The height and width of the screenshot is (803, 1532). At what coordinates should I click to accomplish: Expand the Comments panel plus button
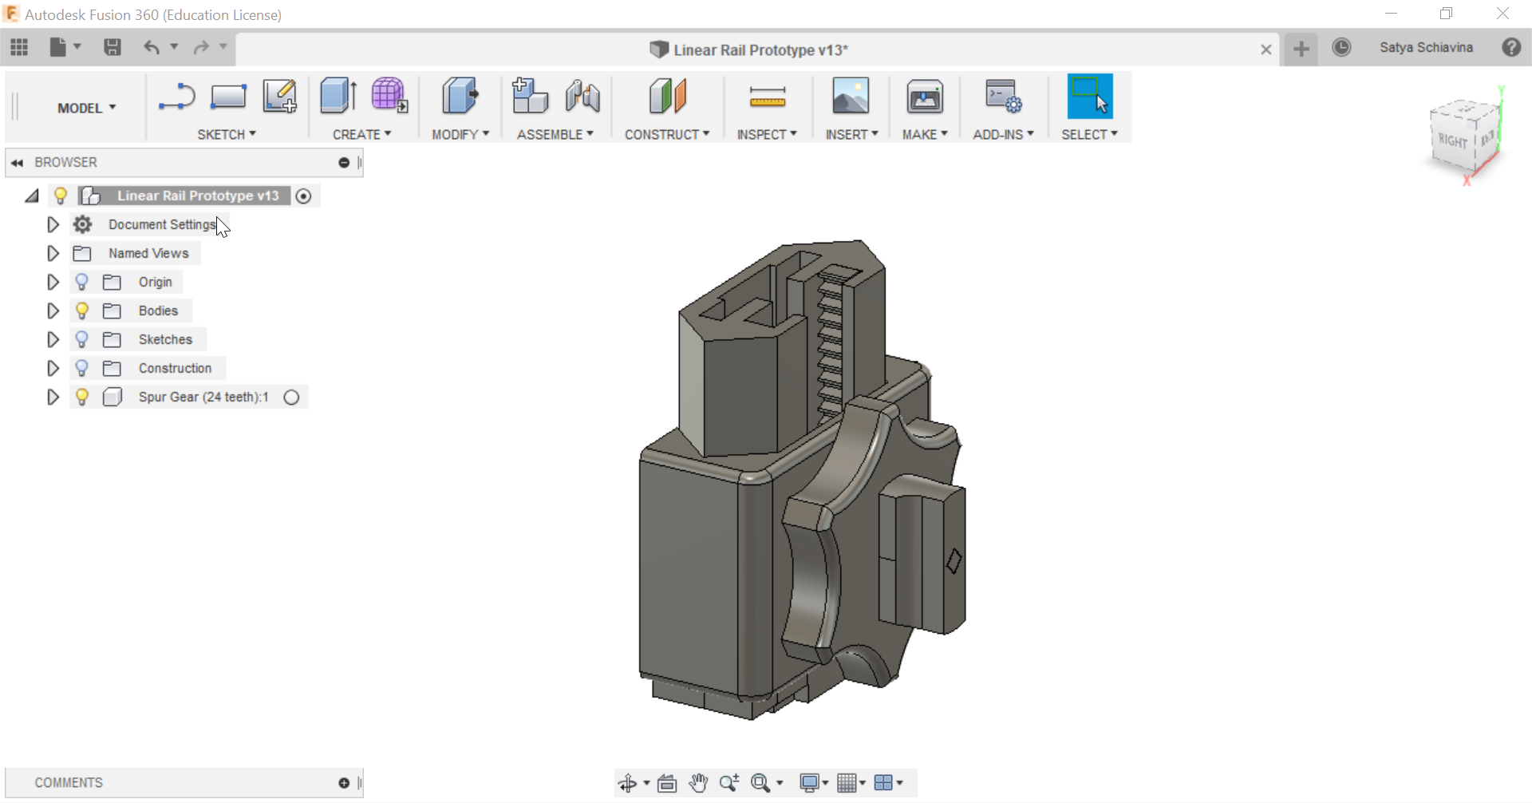(344, 783)
